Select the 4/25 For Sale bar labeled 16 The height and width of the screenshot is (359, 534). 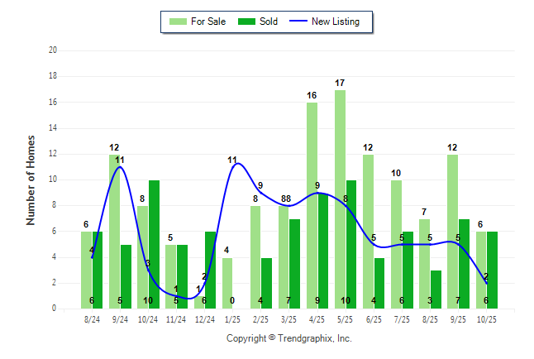312,205
